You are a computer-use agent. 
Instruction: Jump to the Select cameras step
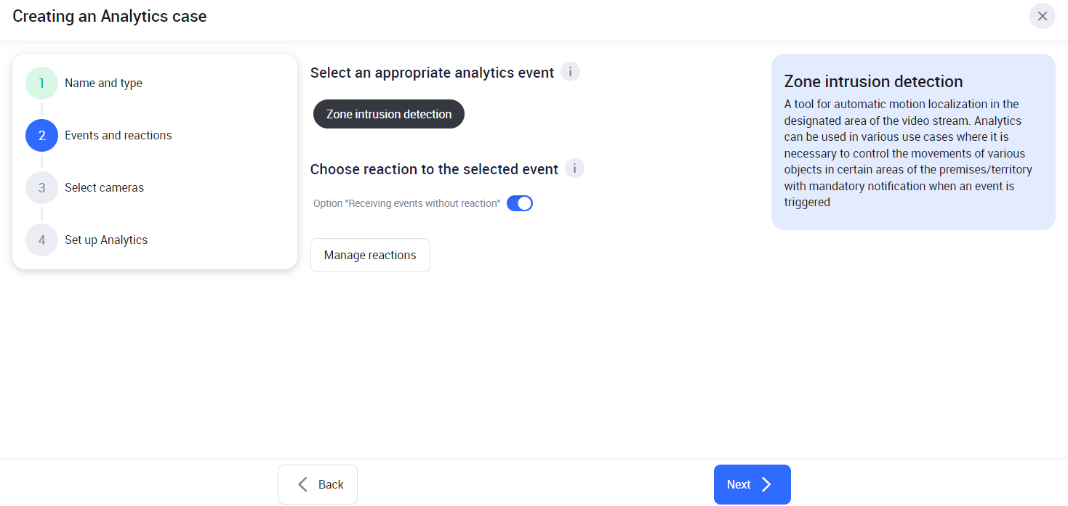(104, 188)
